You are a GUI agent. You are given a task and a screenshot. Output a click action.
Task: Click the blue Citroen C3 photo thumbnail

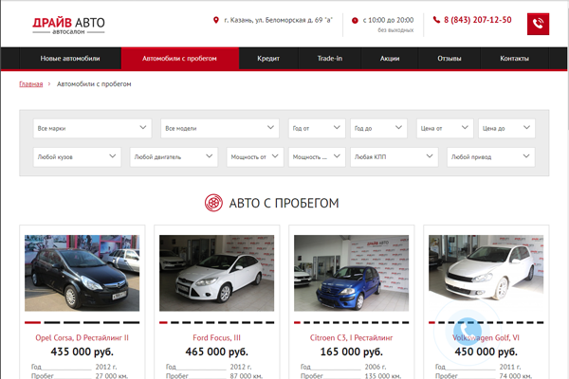tap(352, 273)
